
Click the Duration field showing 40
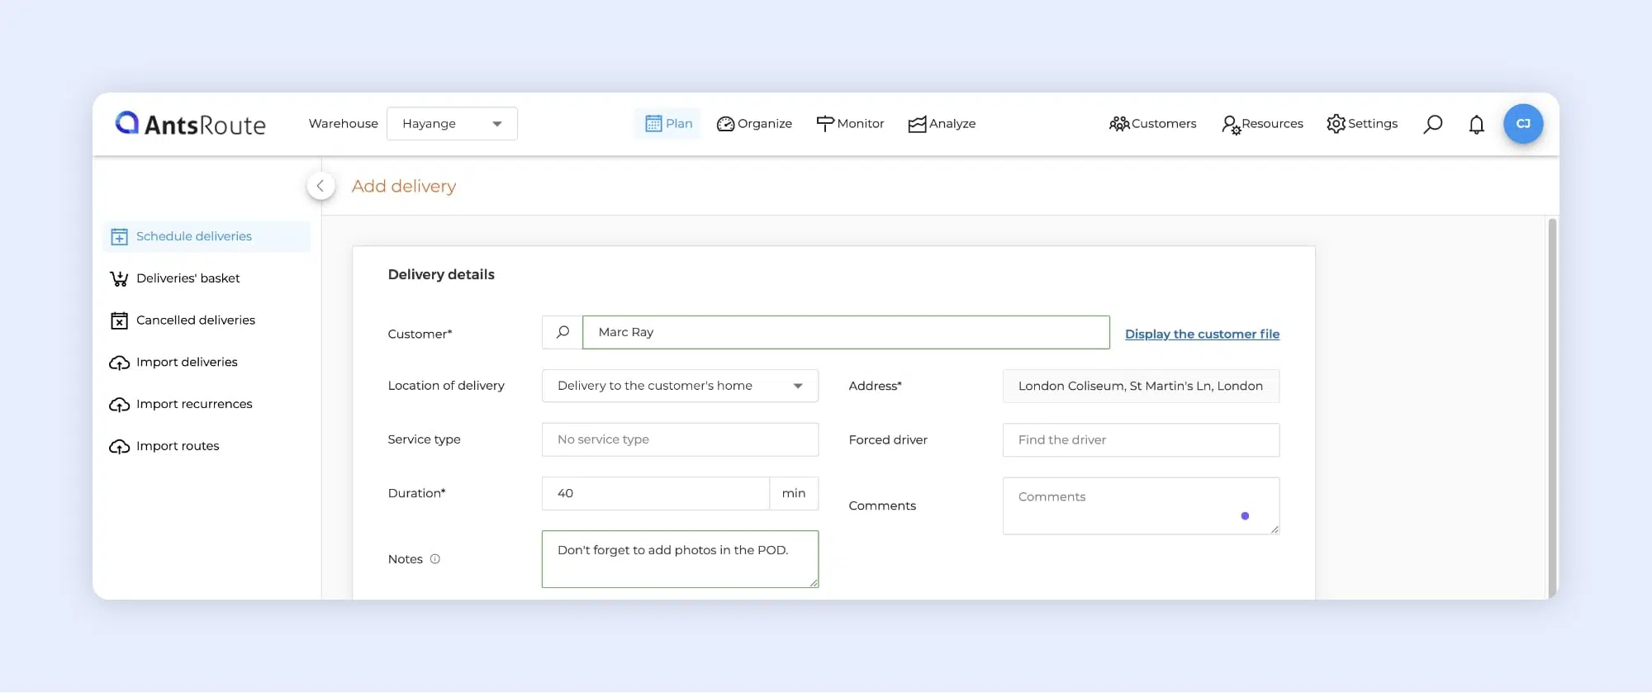[x=655, y=493]
